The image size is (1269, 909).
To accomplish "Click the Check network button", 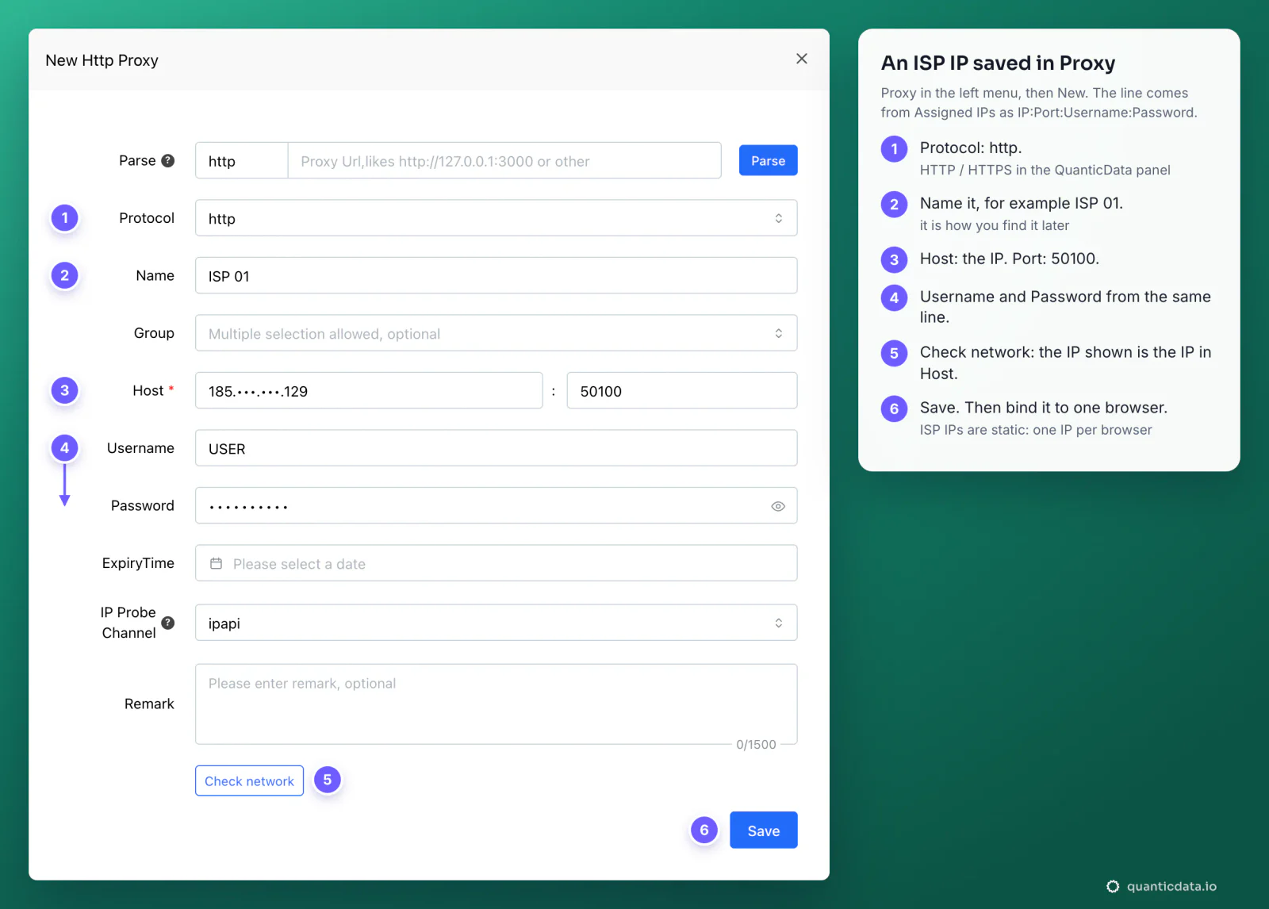I will (249, 781).
